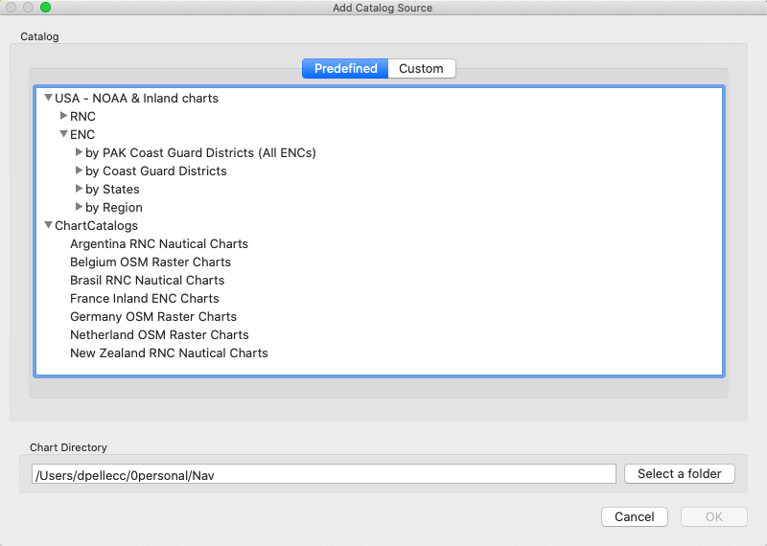The image size is (767, 546).
Task: Select USA - NOAA & Inland charts row
Action: pos(136,99)
